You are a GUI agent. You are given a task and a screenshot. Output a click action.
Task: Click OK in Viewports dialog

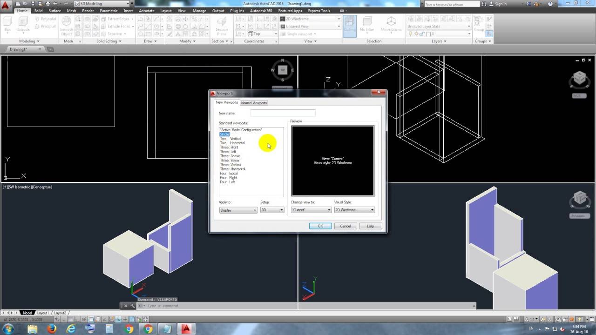point(320,226)
